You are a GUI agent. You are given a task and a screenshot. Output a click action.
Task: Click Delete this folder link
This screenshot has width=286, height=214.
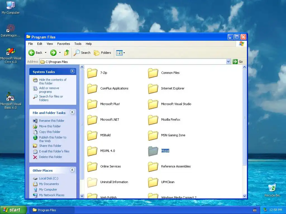51,157
